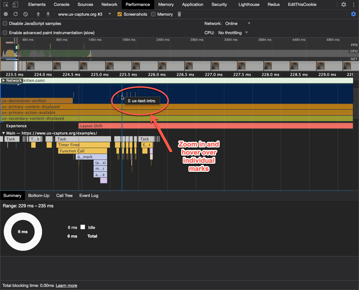Screen dimensions: 359x290
Task: Toggle the device toolbar icon
Action: pyautogui.click(x=15, y=4)
